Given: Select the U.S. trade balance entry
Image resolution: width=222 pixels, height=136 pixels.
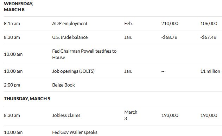Looking at the screenshot, I should point(70,37).
